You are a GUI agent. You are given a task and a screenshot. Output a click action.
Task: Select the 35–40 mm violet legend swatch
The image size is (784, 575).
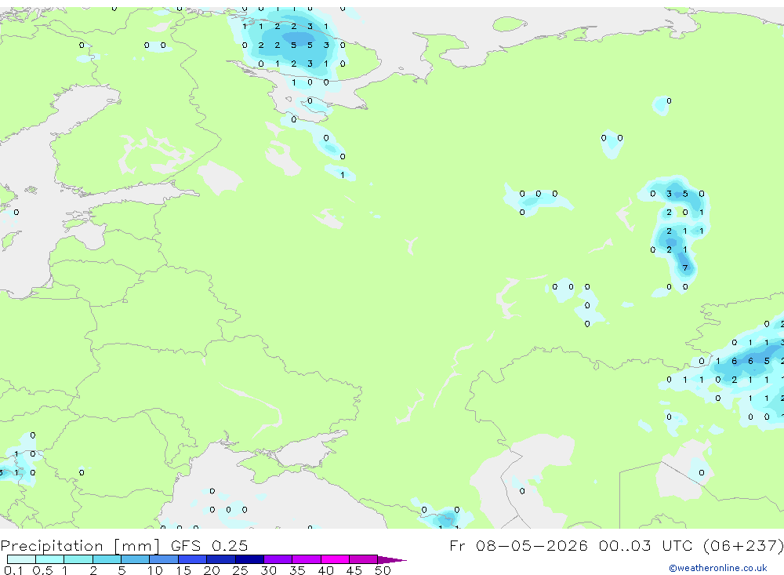(x=306, y=559)
